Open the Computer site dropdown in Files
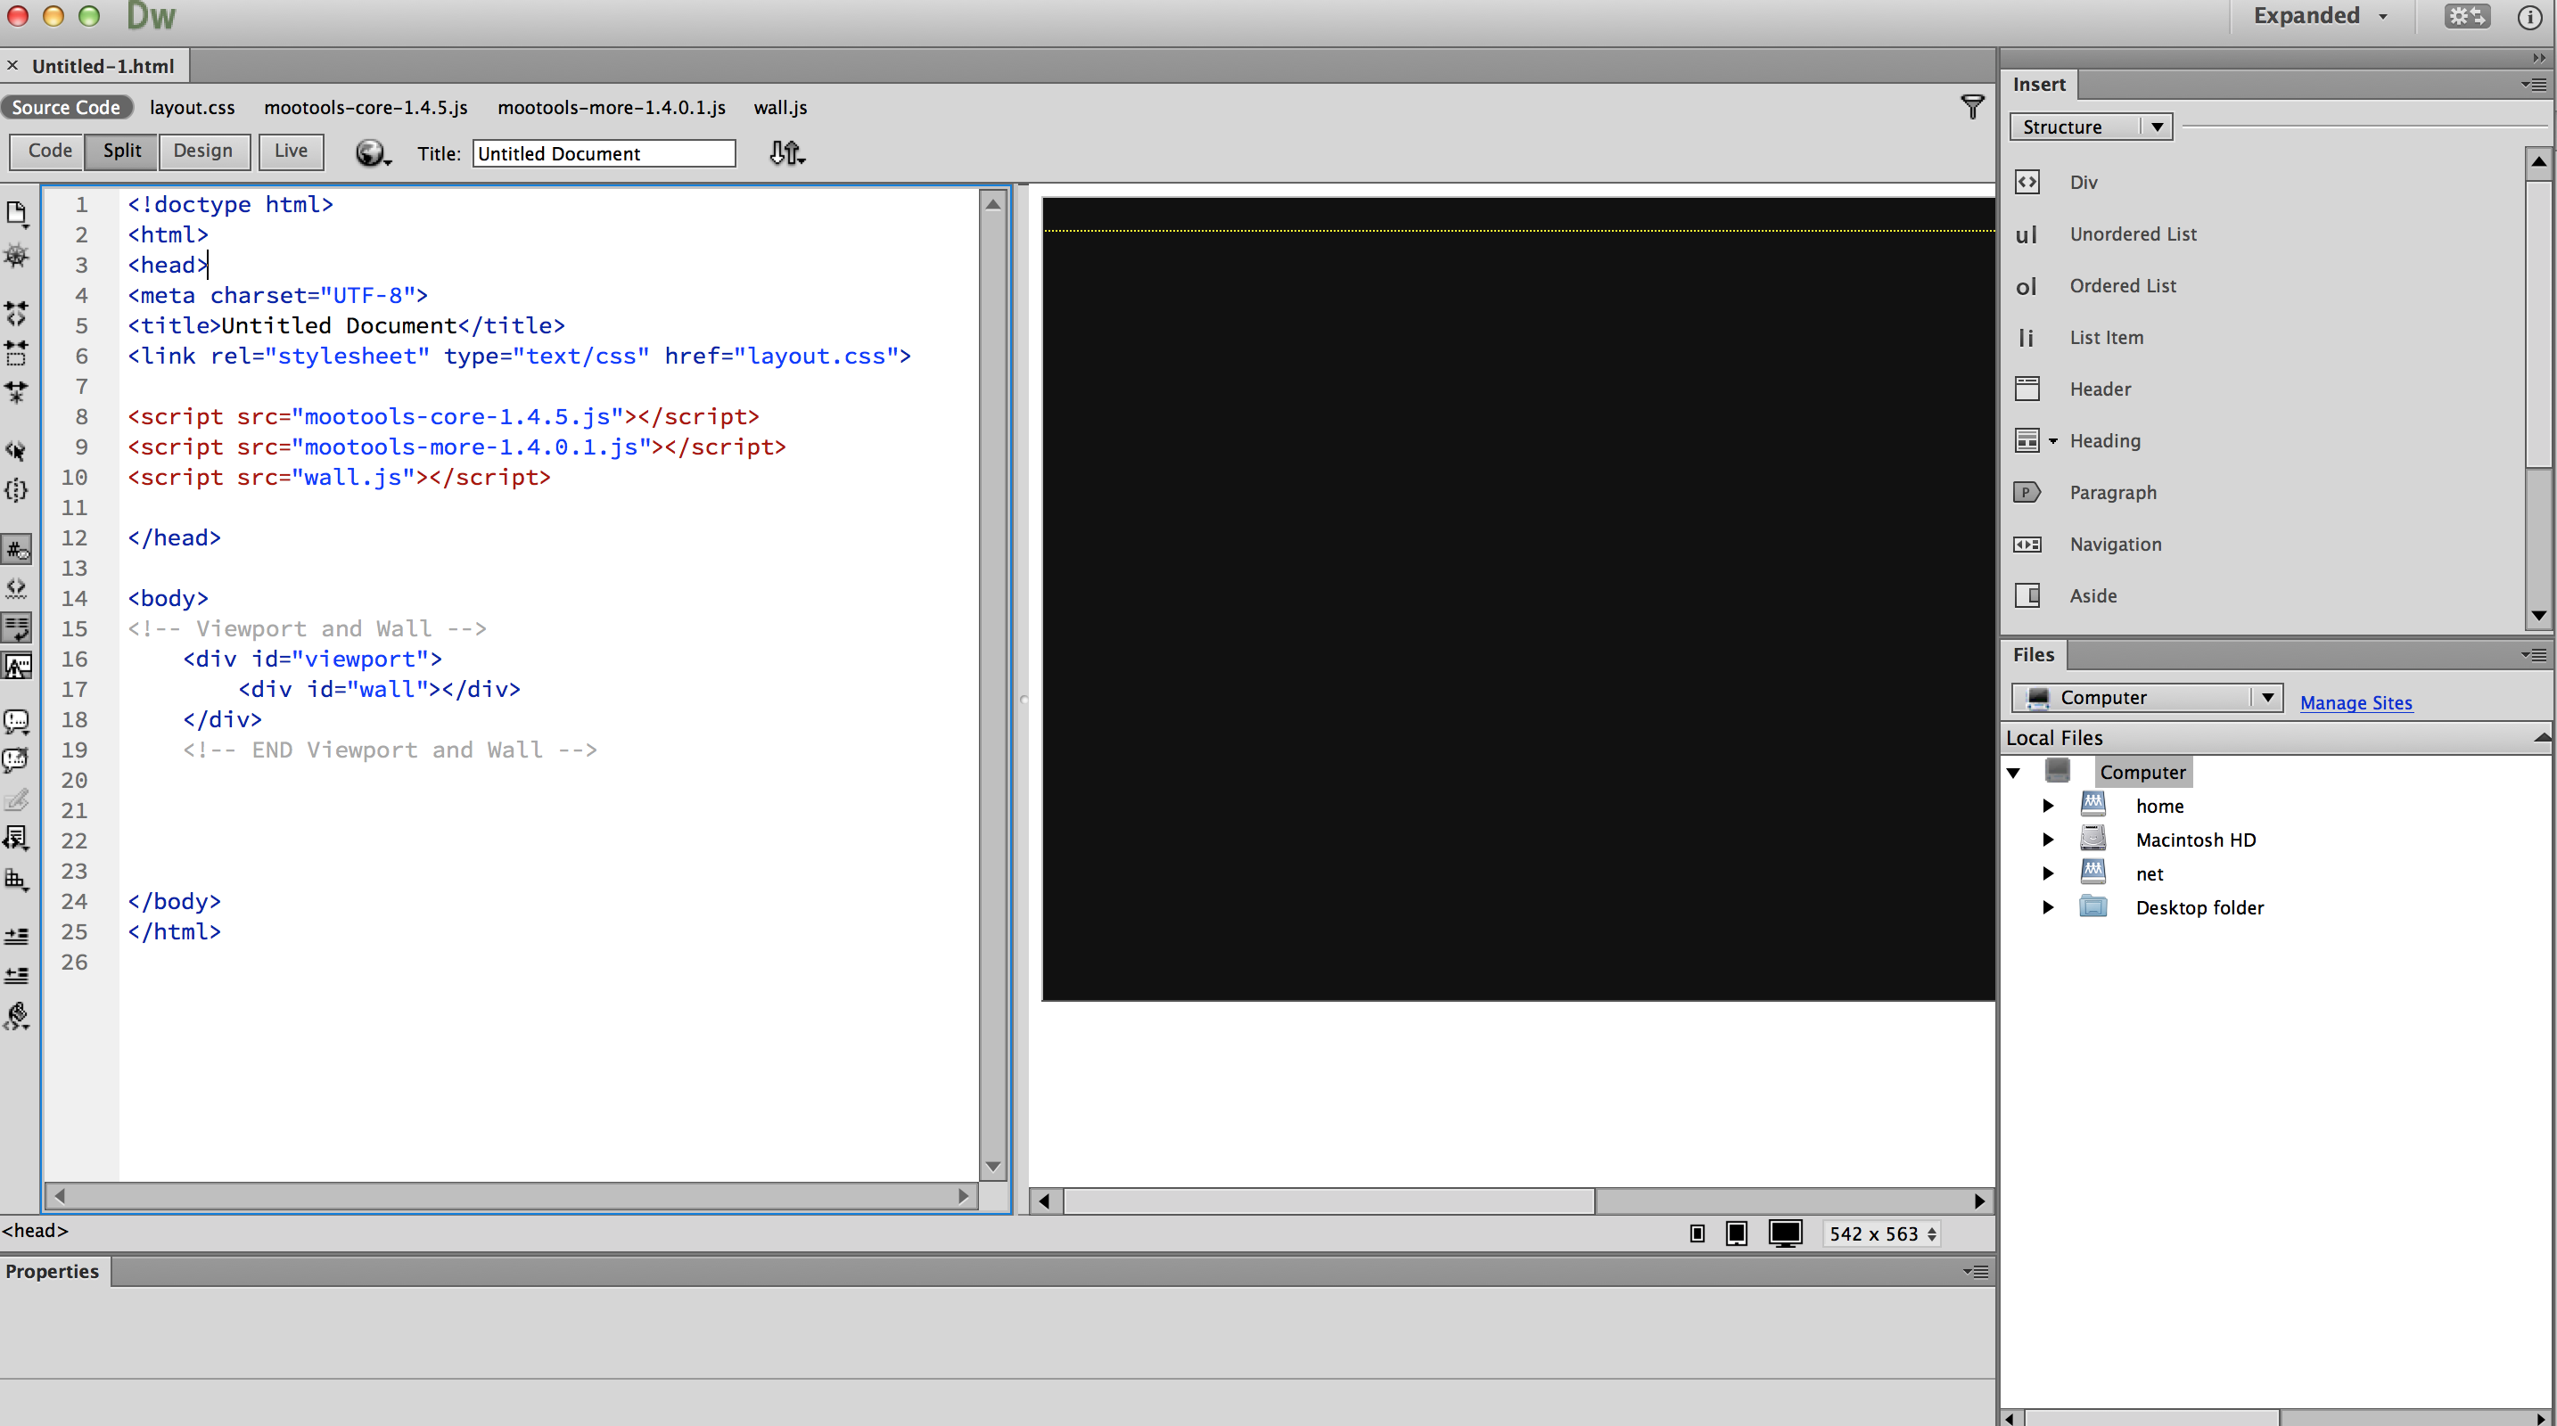 [x=2147, y=698]
